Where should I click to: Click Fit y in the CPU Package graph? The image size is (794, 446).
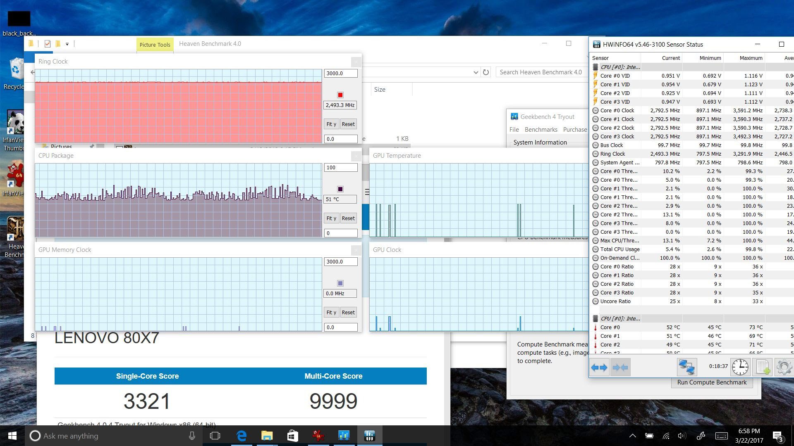tap(331, 218)
